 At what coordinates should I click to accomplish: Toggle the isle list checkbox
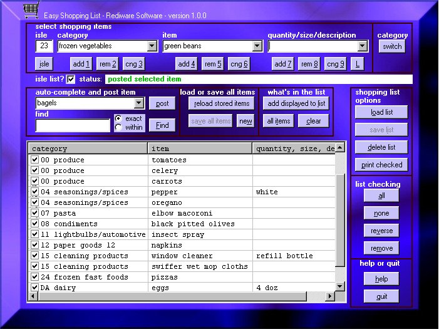(71, 80)
